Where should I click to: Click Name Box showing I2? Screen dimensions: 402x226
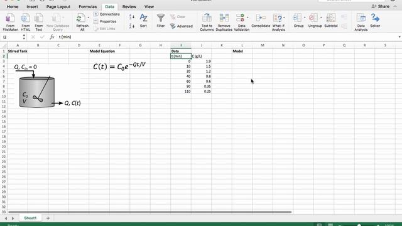12,37
